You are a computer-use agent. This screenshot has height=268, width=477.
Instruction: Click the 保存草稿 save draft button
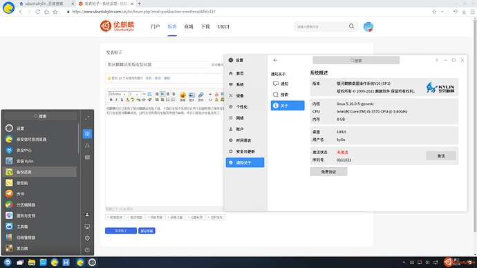tap(147, 231)
